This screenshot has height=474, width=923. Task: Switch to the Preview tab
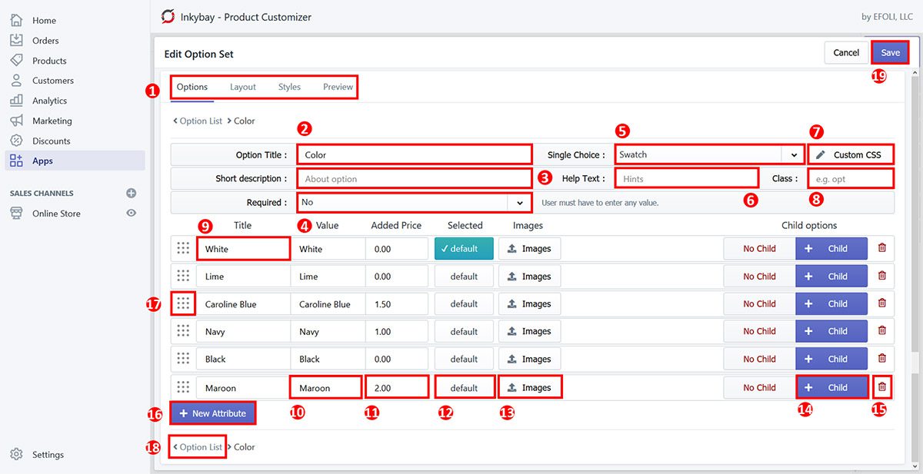(337, 87)
